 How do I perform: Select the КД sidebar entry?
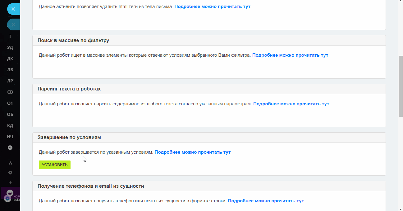10,125
